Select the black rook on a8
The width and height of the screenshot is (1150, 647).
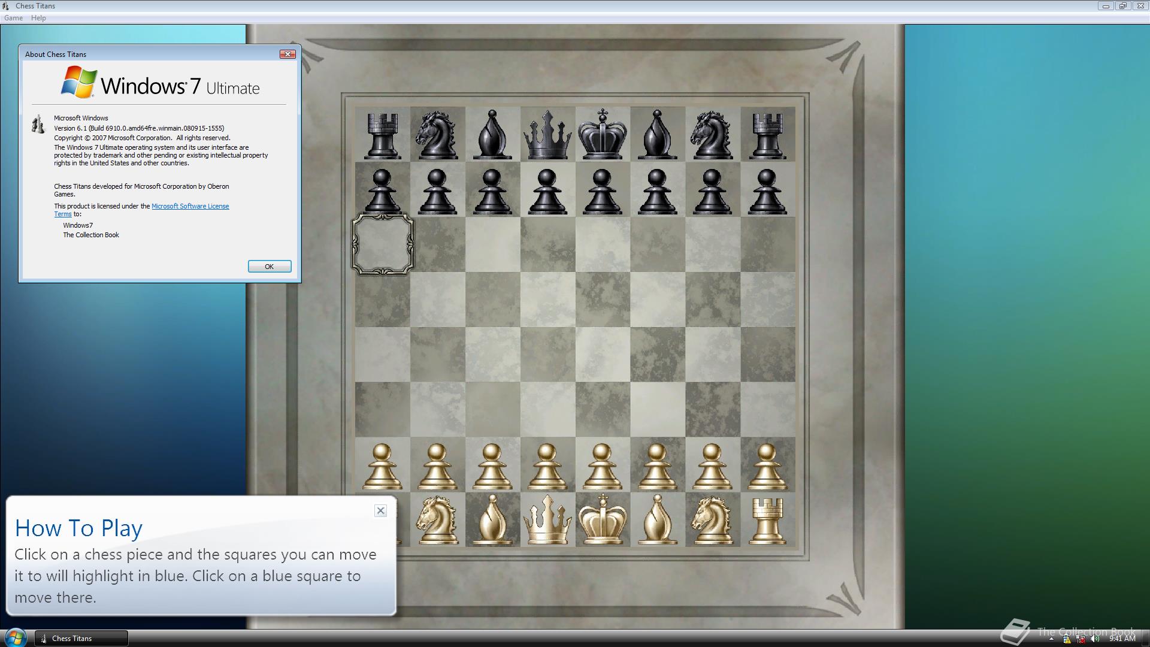click(383, 137)
